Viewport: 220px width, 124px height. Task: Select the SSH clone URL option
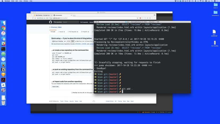[x=73, y=41]
